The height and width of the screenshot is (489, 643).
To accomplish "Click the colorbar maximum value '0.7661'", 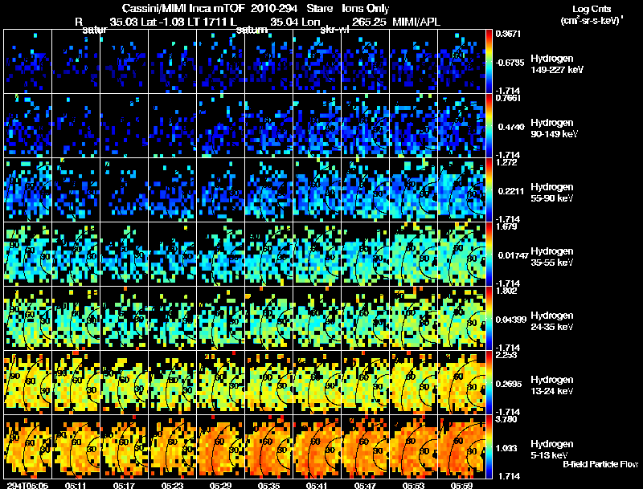I will click(x=508, y=98).
